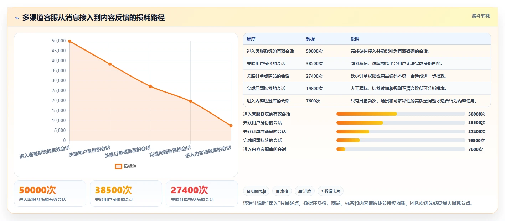505x221 pixels.
Task: Click the description about 高质量问题才适合转为内容任务
Action: [414, 101]
